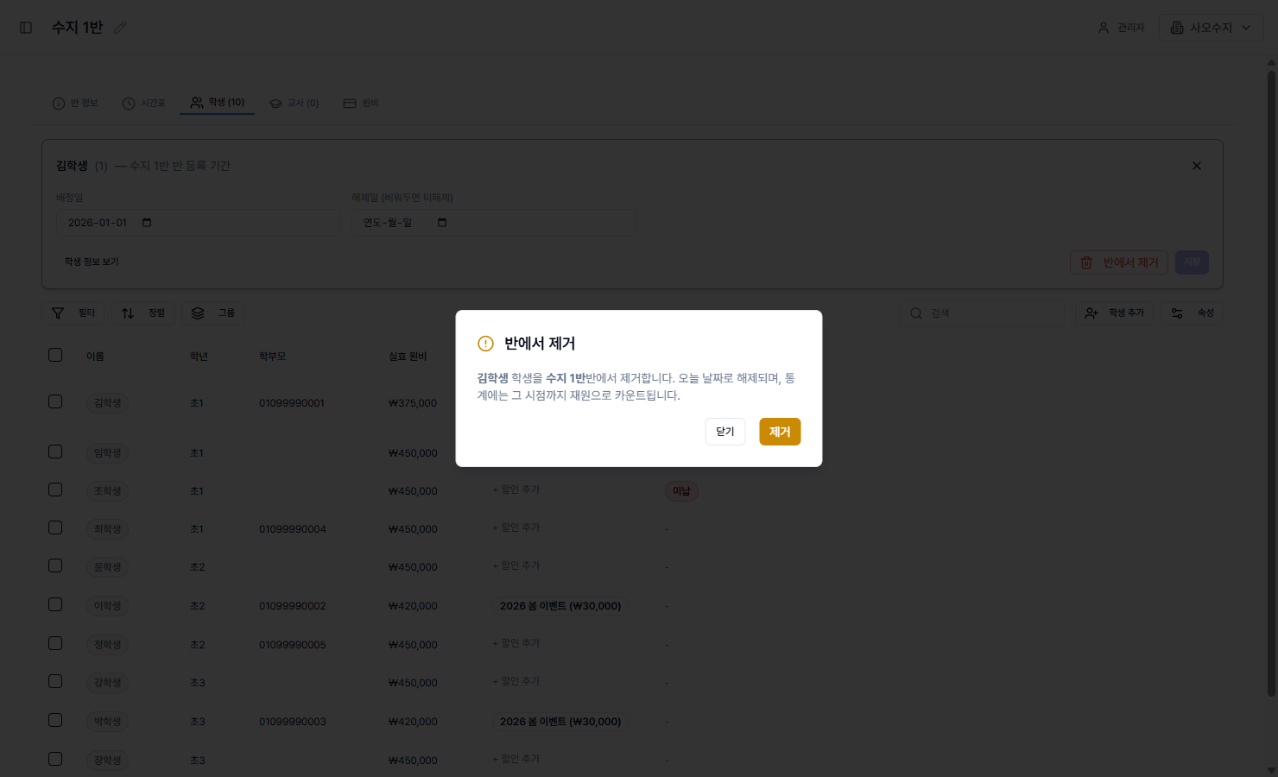Click the 그룹 layers icon
The width and height of the screenshot is (1278, 777).
[x=198, y=313]
